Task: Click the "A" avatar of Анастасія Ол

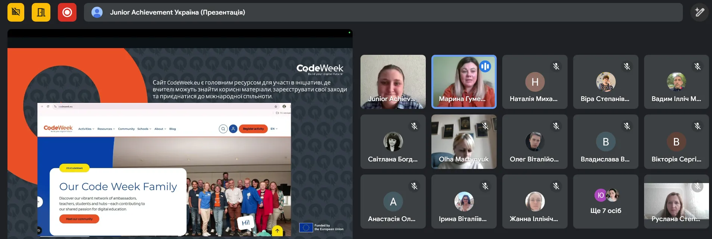Action: click(x=393, y=202)
